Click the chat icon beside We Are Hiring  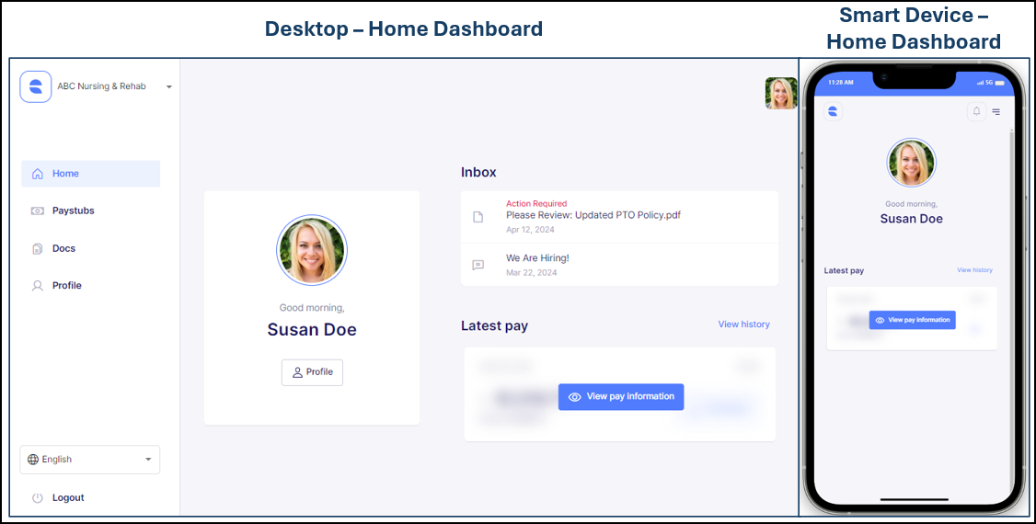click(478, 265)
